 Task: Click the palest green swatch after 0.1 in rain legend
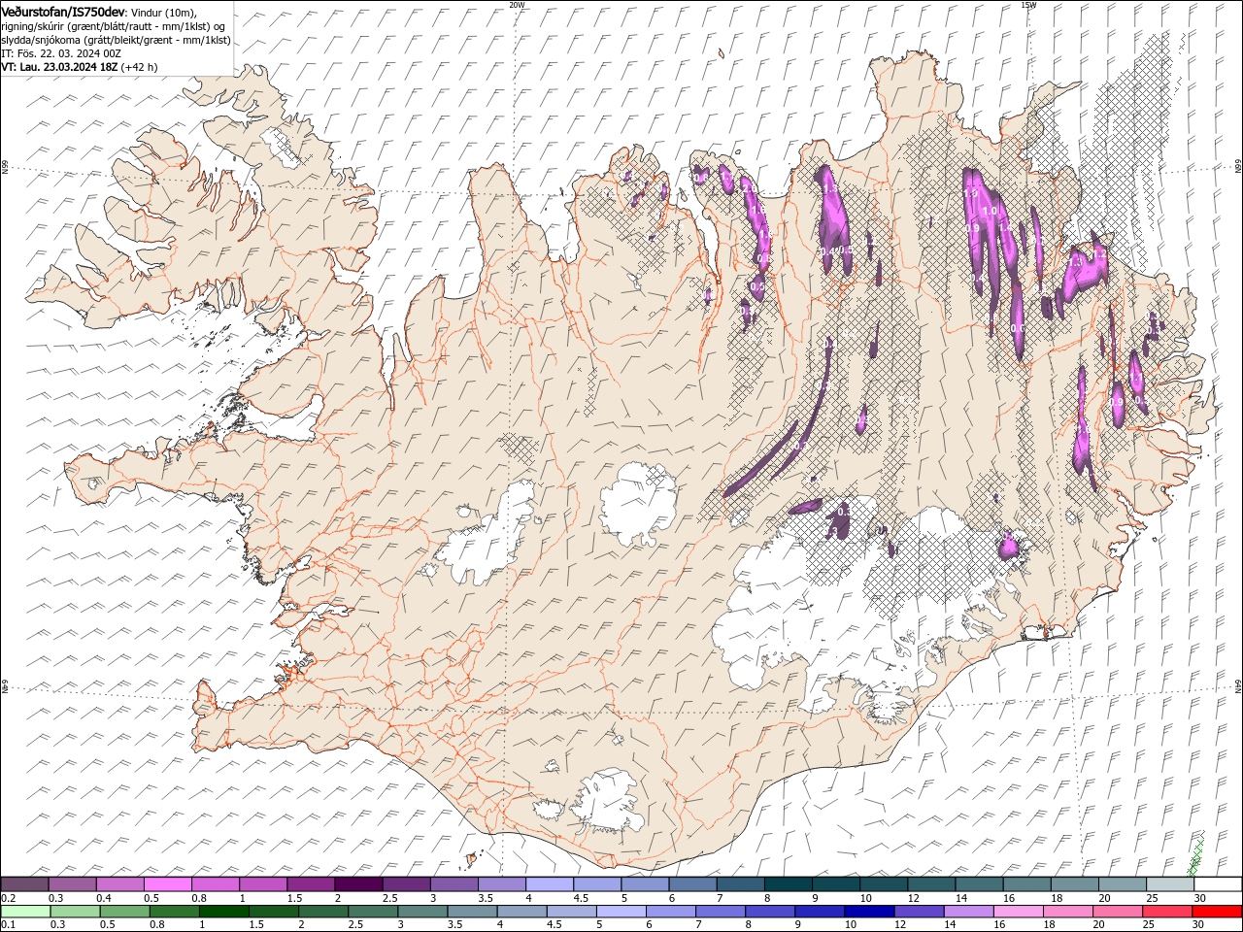[25, 912]
